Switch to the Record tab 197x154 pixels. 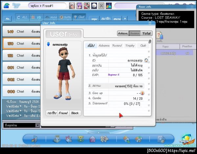117,46
